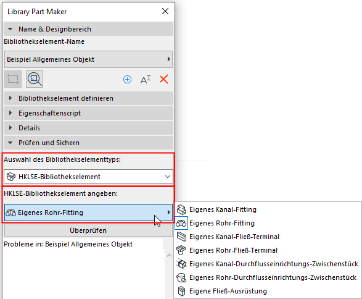Collapse the Name & Designbereich section
This screenshot has height=299, width=362.
(88, 29)
